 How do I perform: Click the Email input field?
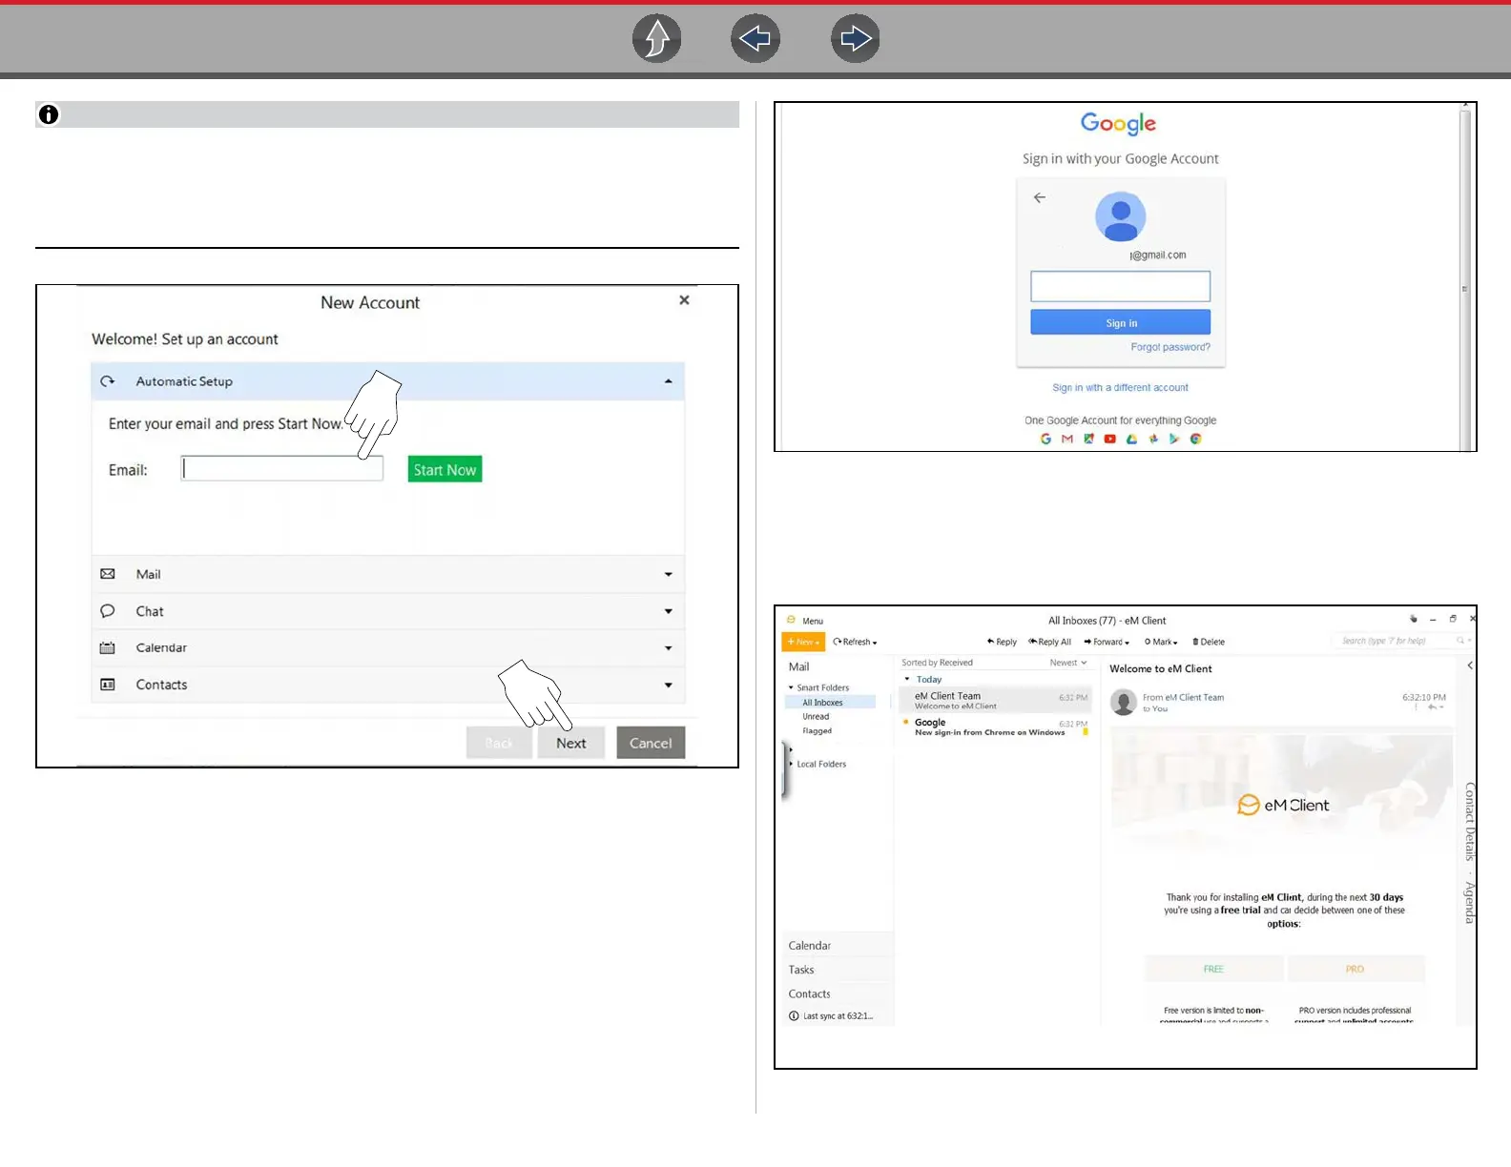pyautogui.click(x=282, y=468)
